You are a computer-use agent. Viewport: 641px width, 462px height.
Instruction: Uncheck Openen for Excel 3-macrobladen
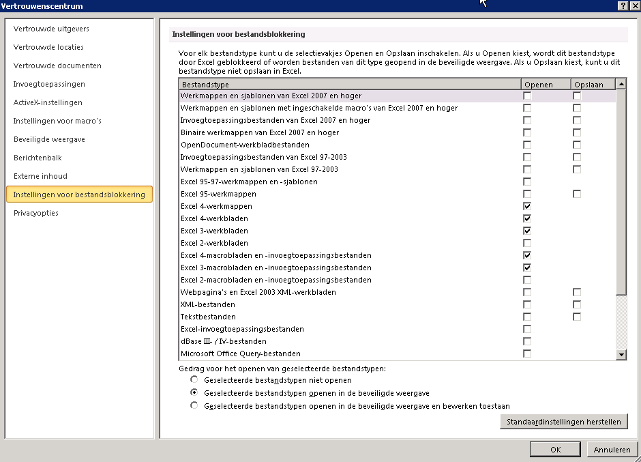(527, 268)
